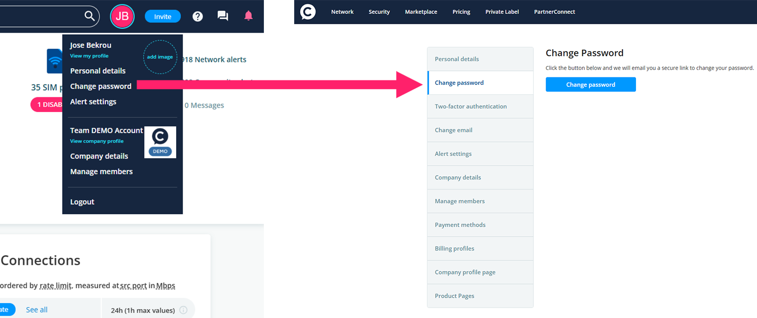Open View company profile link
This screenshot has width=757, height=318.
pyautogui.click(x=97, y=141)
